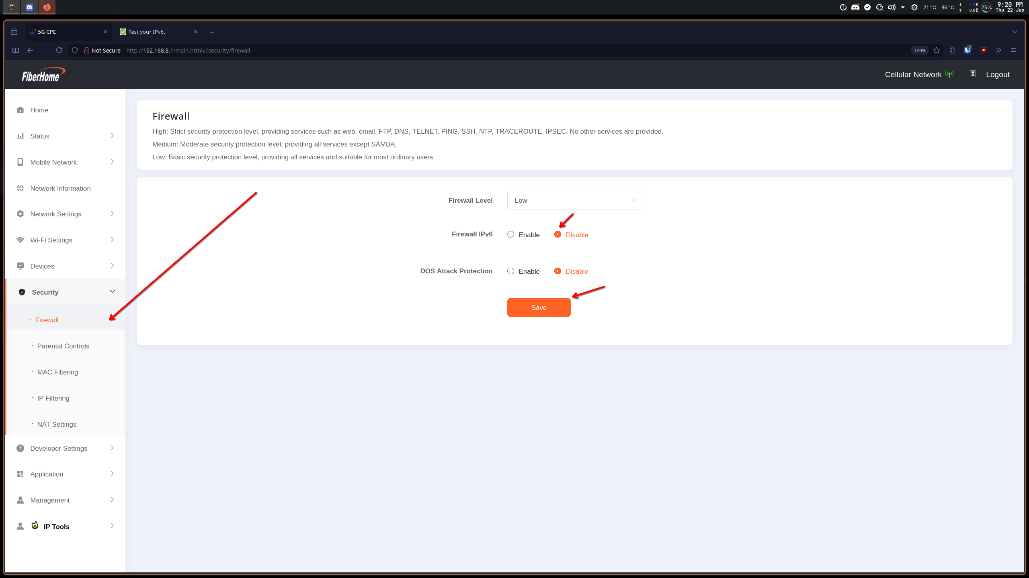Viewport: 1029px width, 578px height.
Task: Click the SIM card icon beside Logout
Action: [x=973, y=74]
